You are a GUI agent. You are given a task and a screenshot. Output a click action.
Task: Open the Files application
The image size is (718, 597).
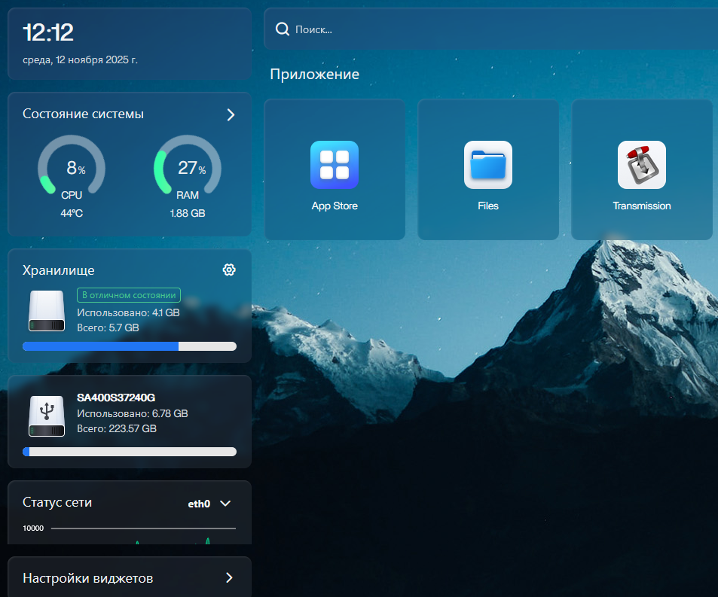[x=488, y=169]
